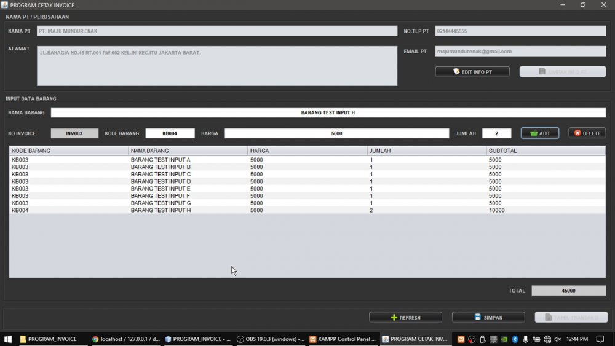Image resolution: width=615 pixels, height=346 pixels.
Task: Click the EDIT INFO PT button
Action: [472, 72]
